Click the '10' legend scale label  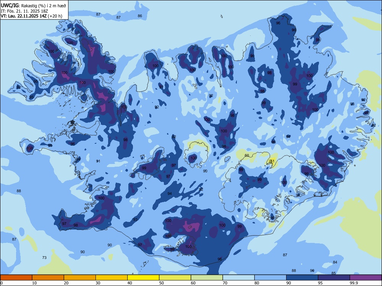[34, 283]
